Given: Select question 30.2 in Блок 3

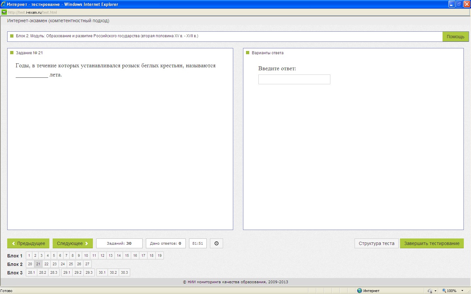Looking at the screenshot, I should [x=113, y=272].
